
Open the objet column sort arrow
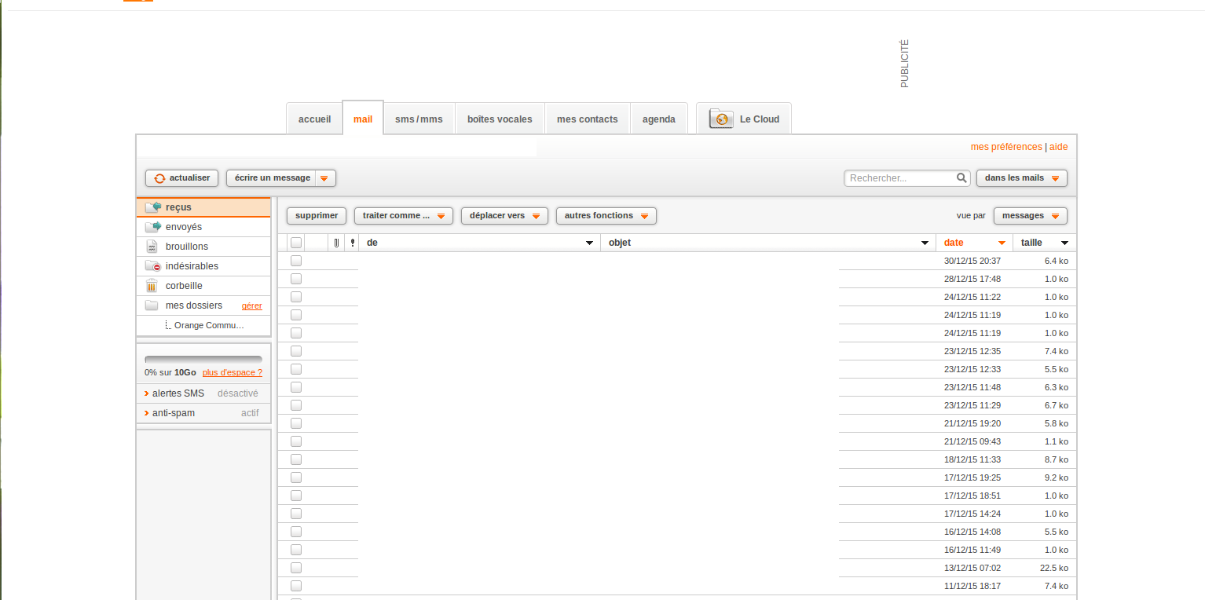[925, 243]
